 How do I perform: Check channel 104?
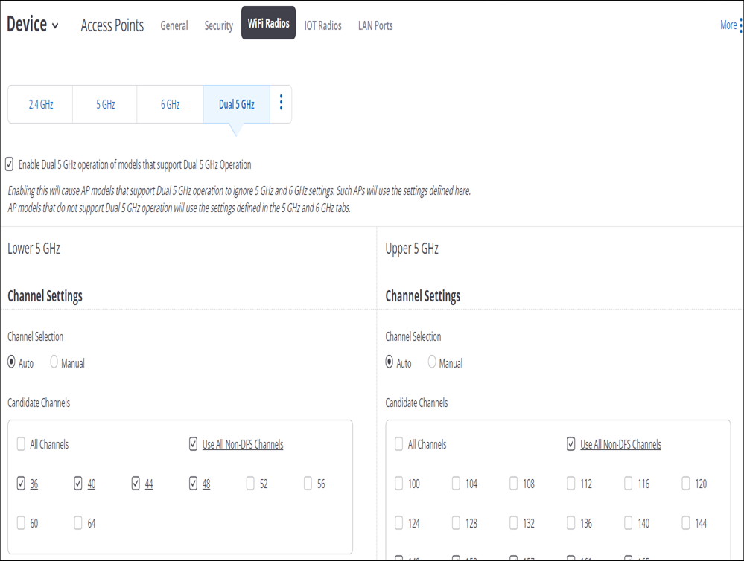(456, 483)
